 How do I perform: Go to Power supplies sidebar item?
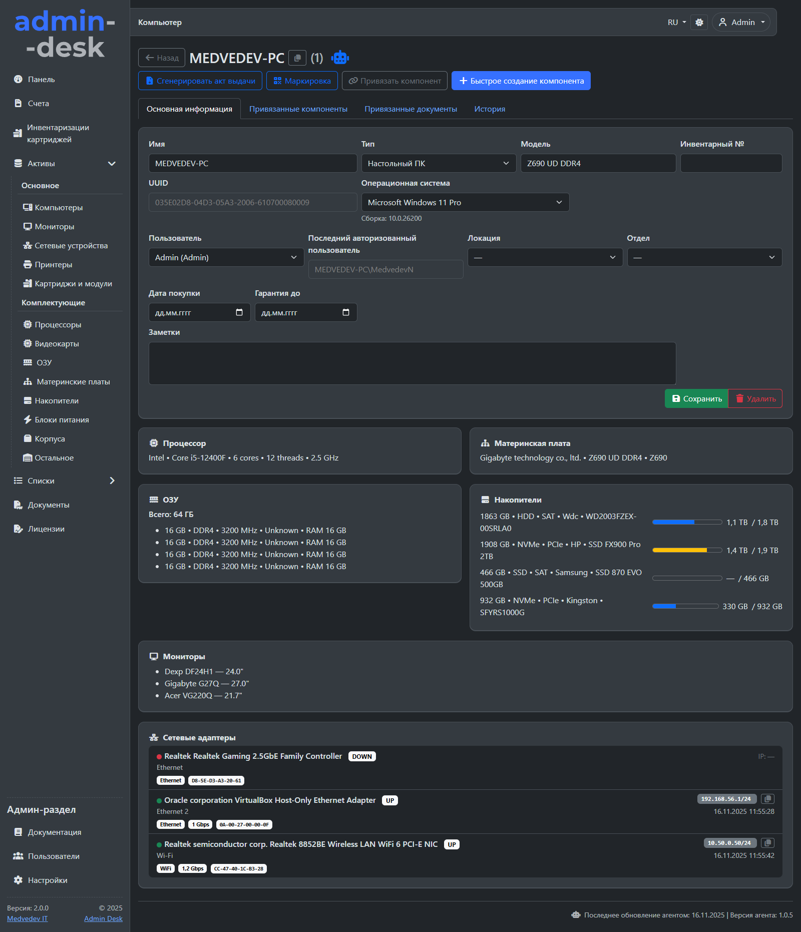point(62,420)
